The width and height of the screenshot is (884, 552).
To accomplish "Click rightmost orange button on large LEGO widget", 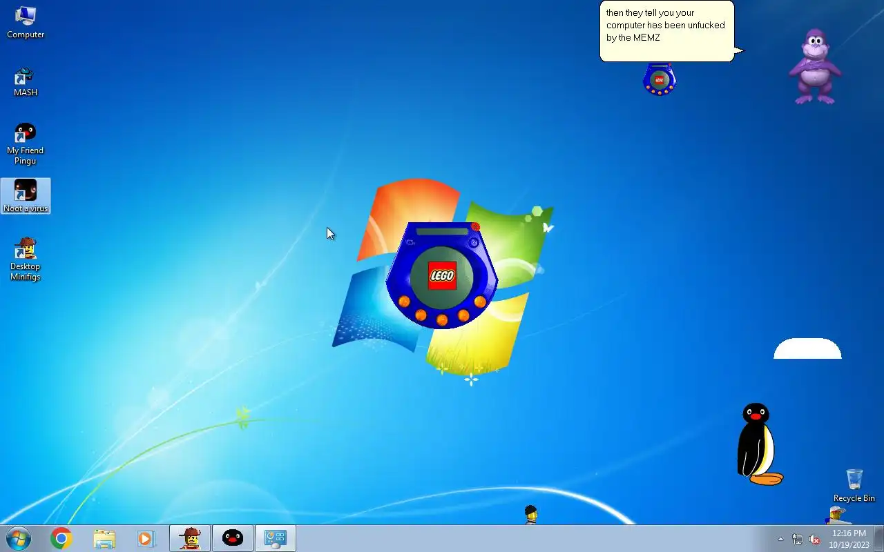I will pos(480,302).
